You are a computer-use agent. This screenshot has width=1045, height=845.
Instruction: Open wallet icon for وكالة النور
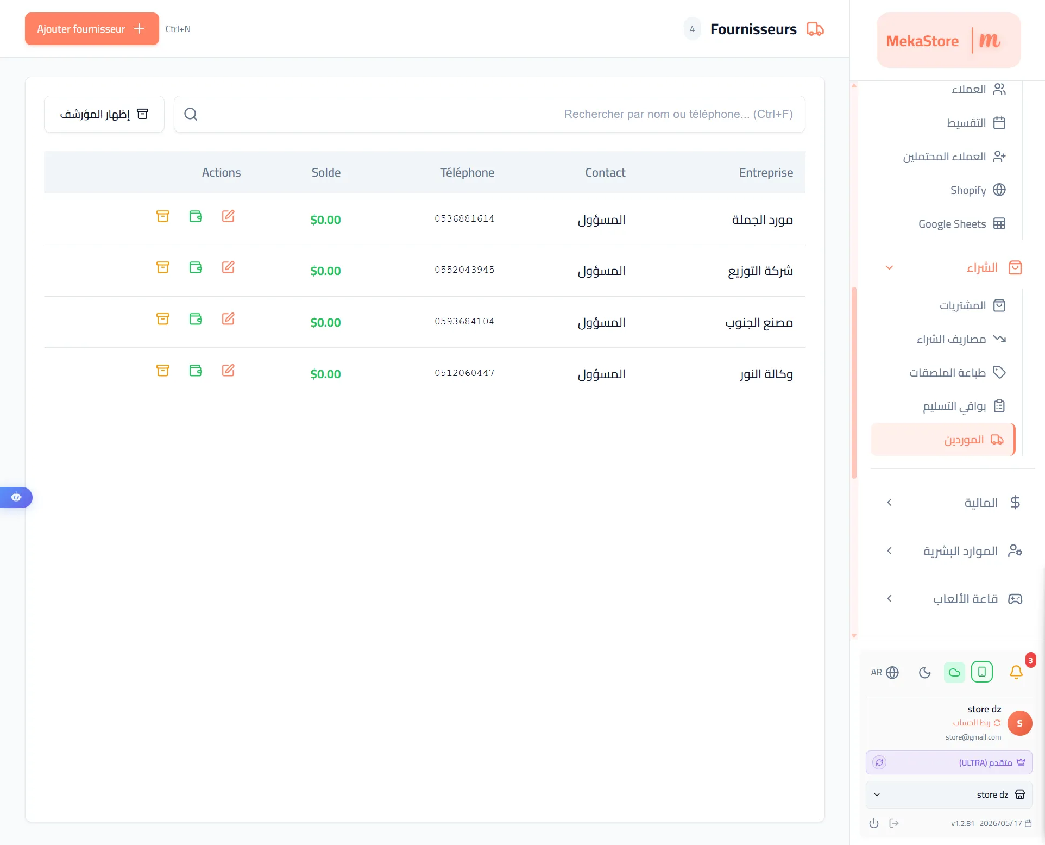196,371
